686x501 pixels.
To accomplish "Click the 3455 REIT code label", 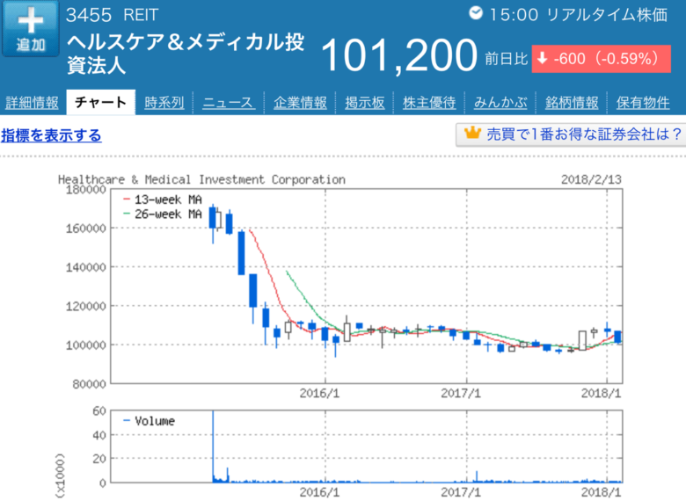I will tap(112, 15).
